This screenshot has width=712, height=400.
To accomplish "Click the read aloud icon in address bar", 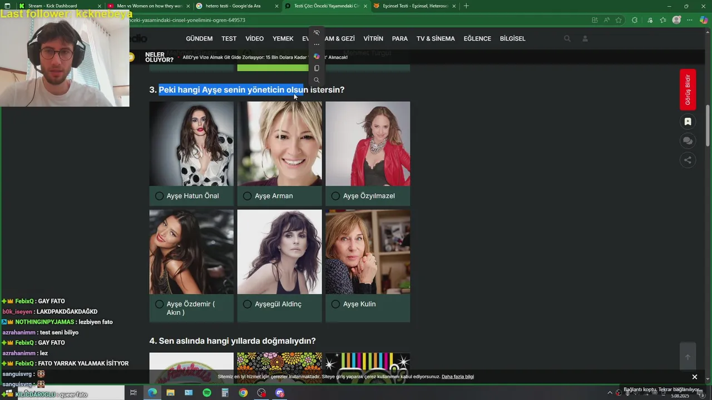I will [606, 20].
